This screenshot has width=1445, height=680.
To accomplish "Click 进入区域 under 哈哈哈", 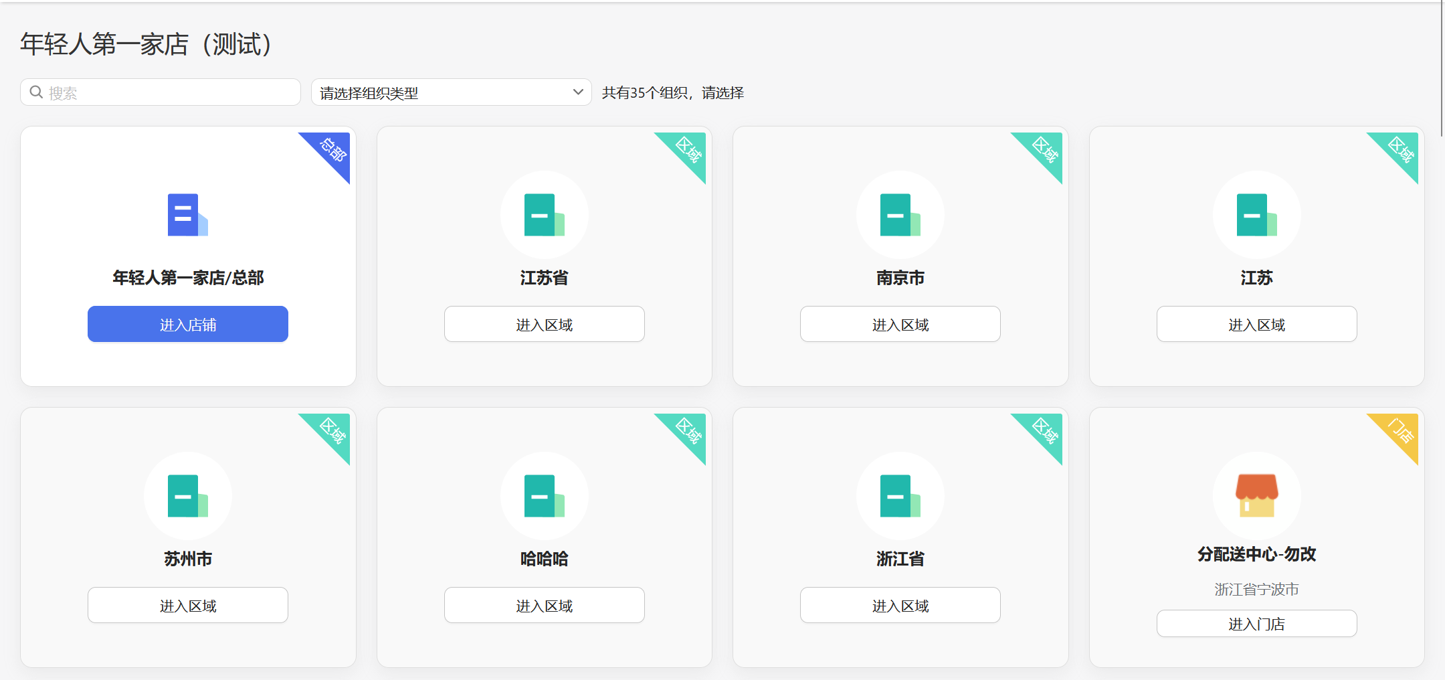I will [545, 606].
